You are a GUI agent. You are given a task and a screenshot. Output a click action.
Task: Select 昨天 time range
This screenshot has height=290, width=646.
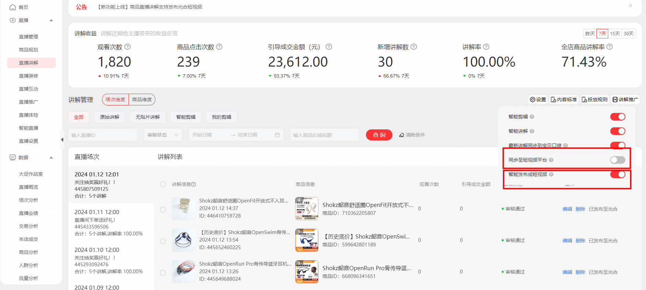pyautogui.click(x=590, y=34)
